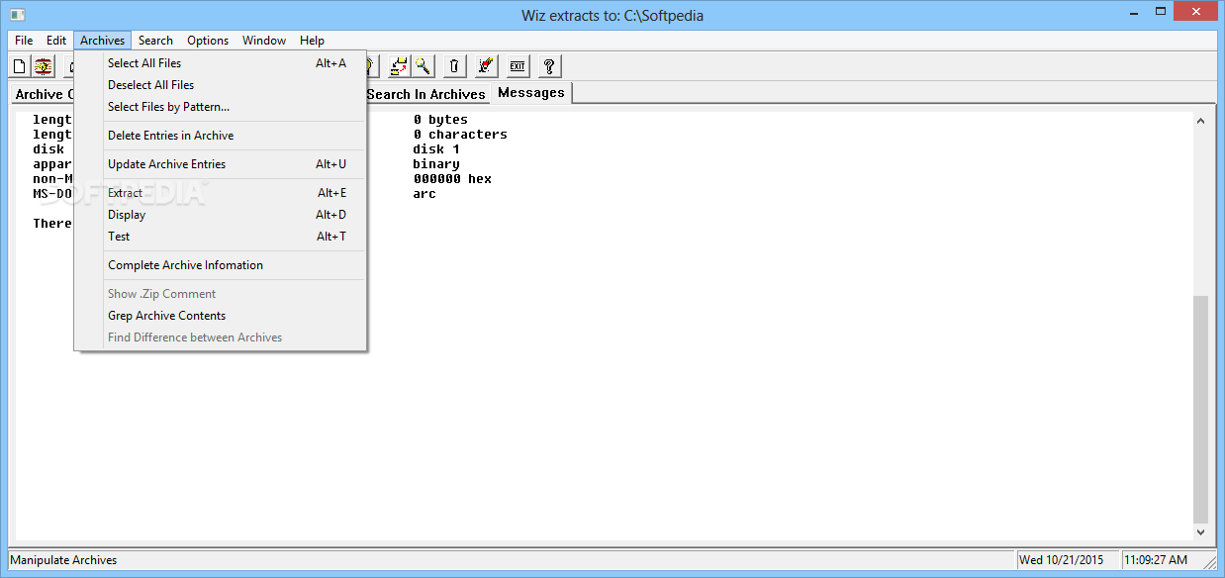The image size is (1225, 578).
Task: Click the question mark help toolbar icon
Action: (548, 66)
